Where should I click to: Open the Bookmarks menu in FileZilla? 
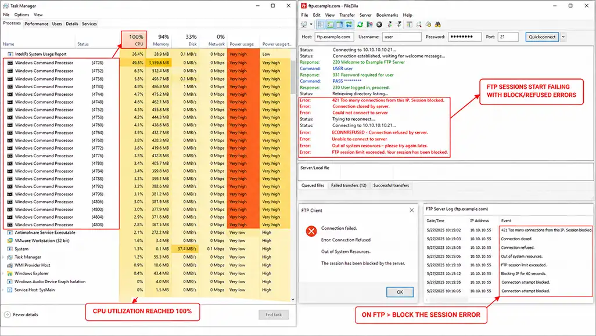point(387,15)
